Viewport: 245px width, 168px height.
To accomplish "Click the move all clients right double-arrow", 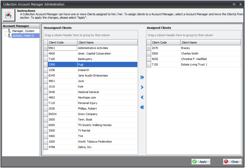I will [x=142, y=78].
